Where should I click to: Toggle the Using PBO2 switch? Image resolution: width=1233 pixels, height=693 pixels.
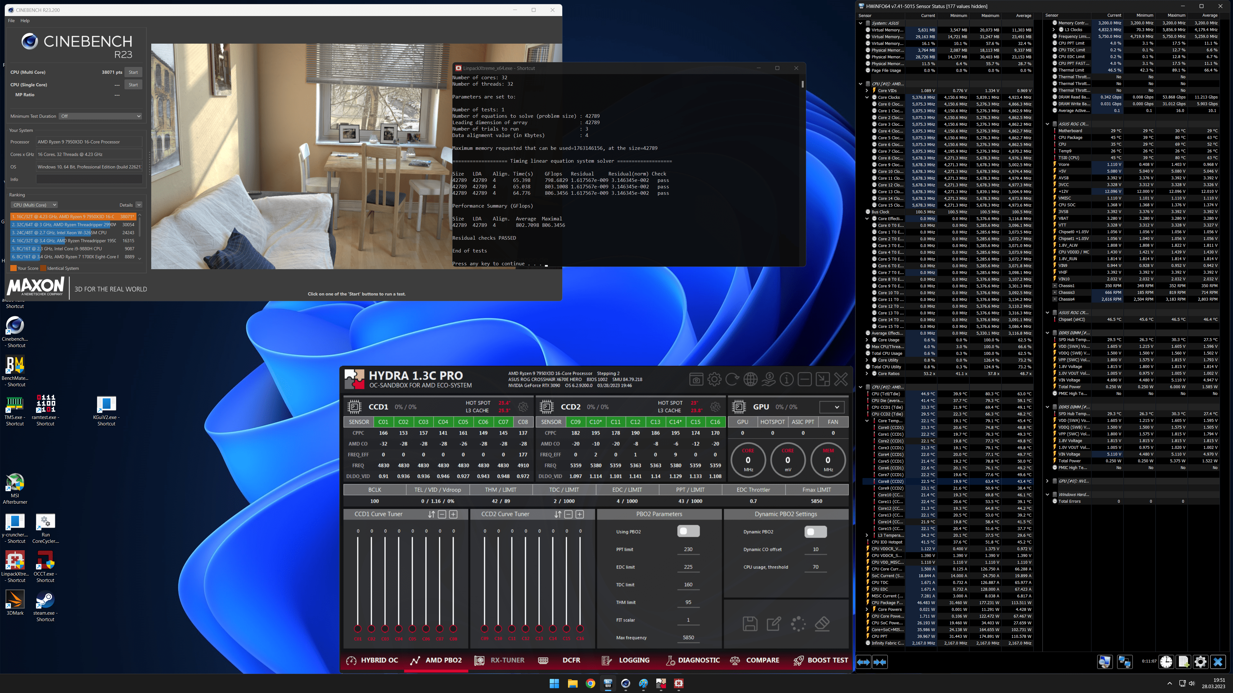pyautogui.click(x=688, y=531)
